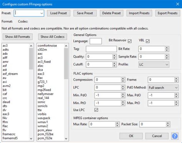Click the Import Presets button

(139, 13)
